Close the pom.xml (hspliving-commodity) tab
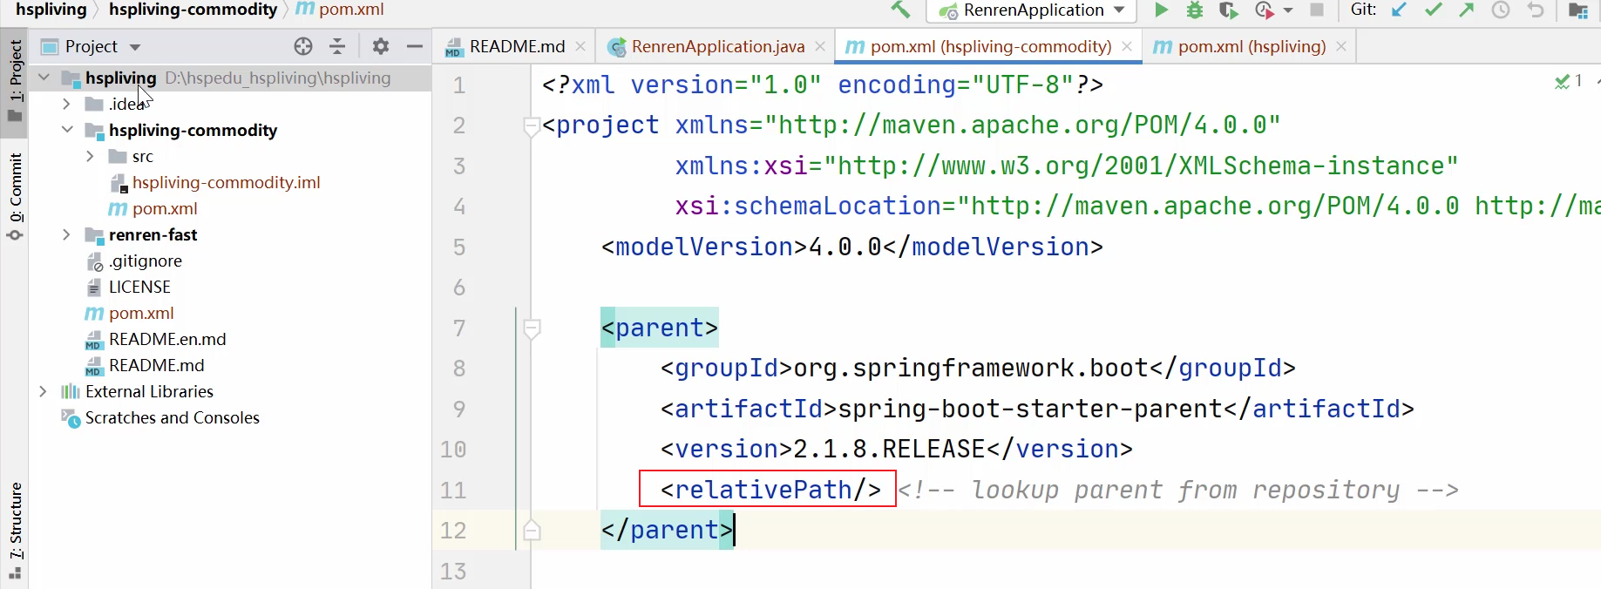The width and height of the screenshot is (1601, 589). coord(1127,47)
